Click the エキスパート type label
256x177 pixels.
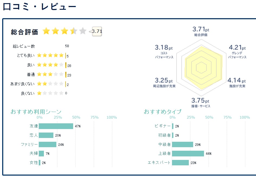pyautogui.click(x=159, y=163)
